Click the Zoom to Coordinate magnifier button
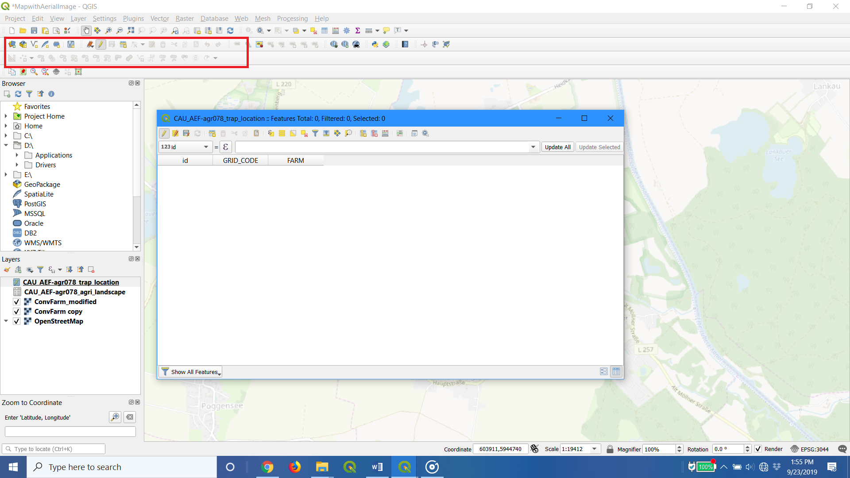 click(x=115, y=417)
